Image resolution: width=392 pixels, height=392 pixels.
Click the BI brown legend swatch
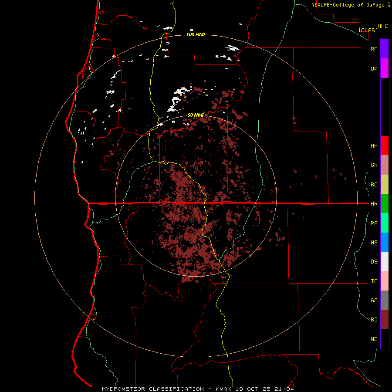pos(385,320)
